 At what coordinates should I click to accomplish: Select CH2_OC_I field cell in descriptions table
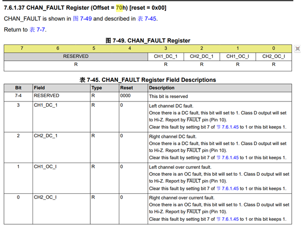click(x=62, y=209)
